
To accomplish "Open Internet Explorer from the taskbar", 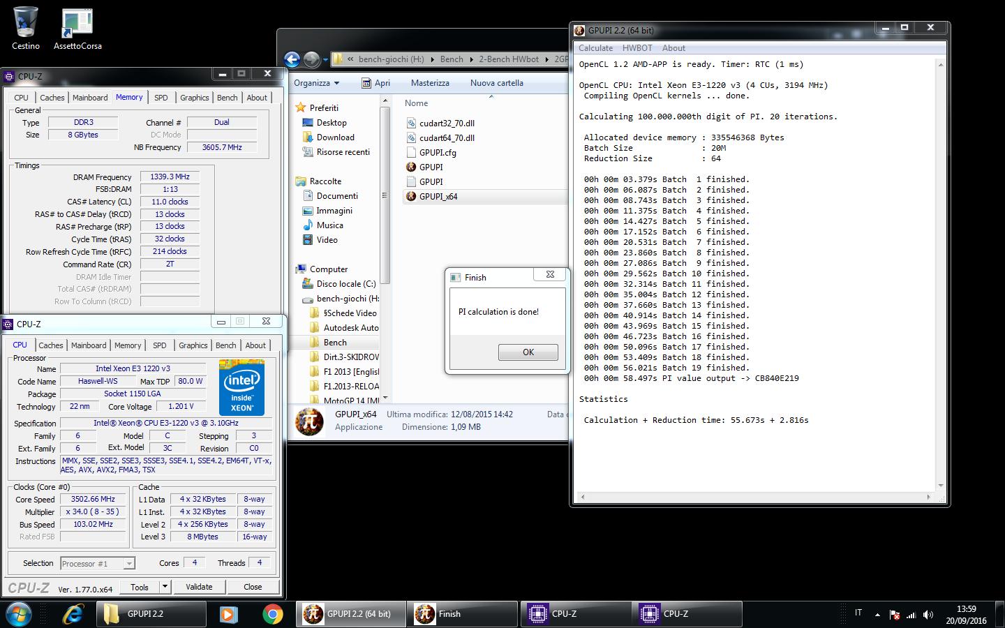I will pos(73,614).
